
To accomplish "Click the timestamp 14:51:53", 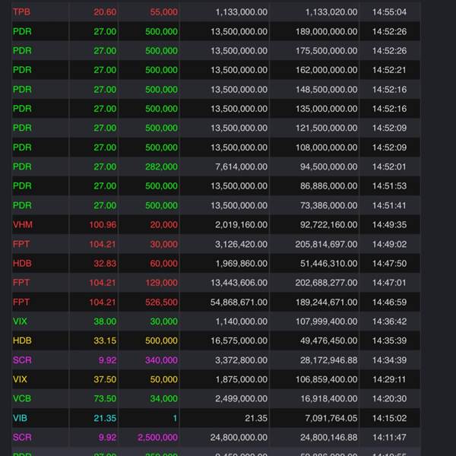I will click(389, 186).
